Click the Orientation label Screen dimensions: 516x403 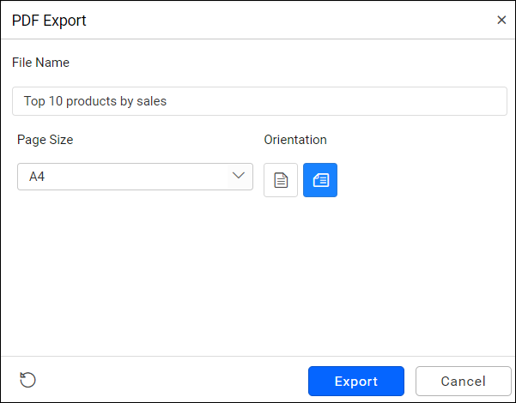[295, 140]
